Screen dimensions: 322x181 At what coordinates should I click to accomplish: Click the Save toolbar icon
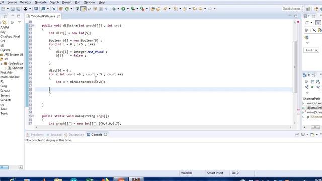tap(13, 9)
